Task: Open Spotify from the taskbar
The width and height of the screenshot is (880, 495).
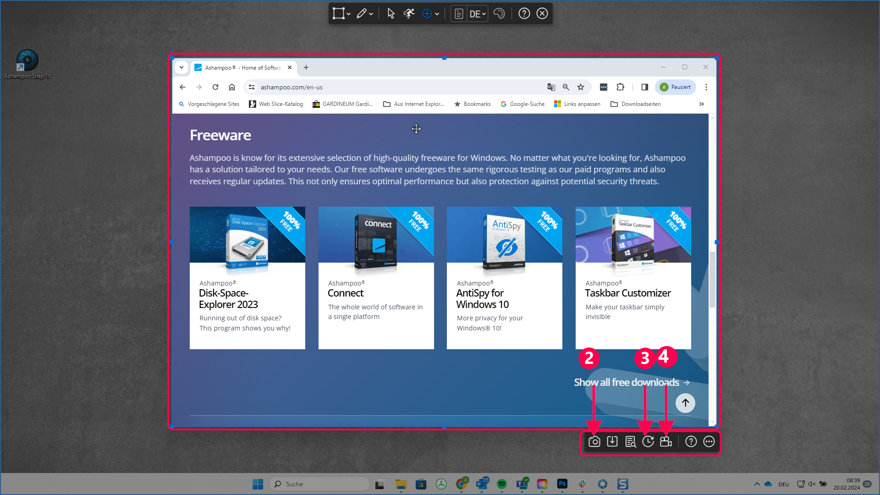Action: pos(502,484)
